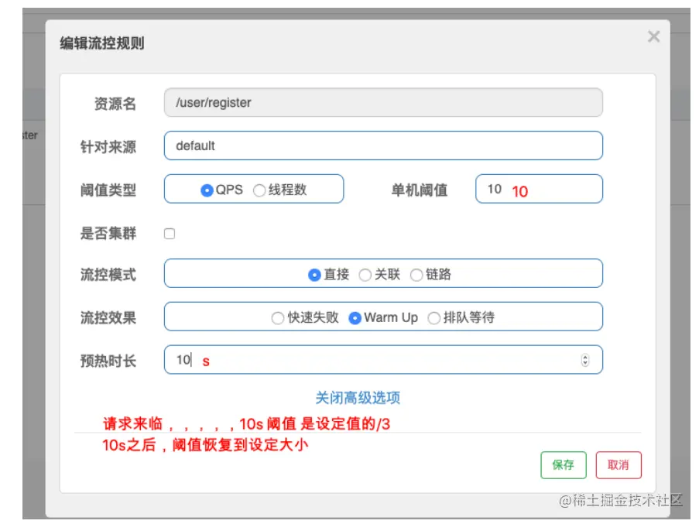Screen dimensions: 699x524
Task: Click the 预热时长 input field
Action: click(x=372, y=360)
